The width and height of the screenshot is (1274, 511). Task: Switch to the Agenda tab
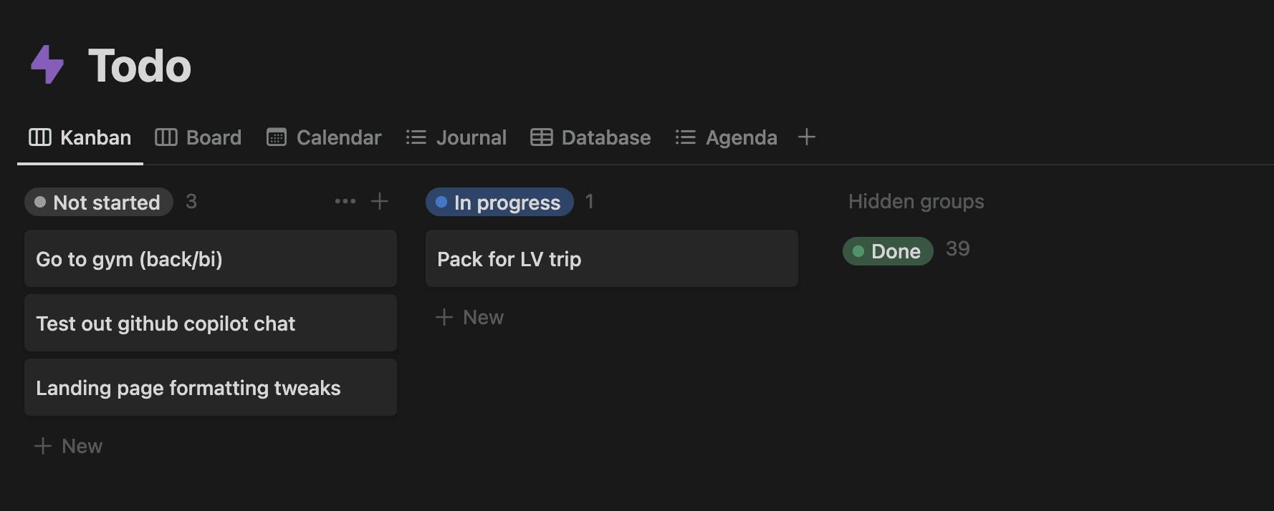pos(727,137)
